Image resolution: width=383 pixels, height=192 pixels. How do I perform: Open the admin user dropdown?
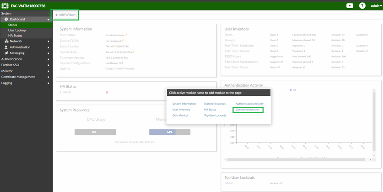pos(376,6)
